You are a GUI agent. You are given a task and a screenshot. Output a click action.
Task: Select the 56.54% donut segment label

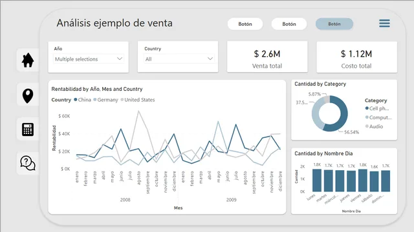point(351,132)
